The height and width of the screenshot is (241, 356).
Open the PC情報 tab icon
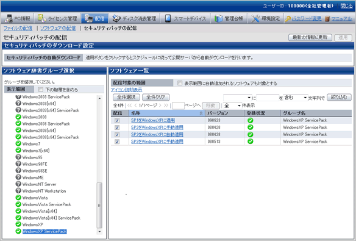point(9,18)
